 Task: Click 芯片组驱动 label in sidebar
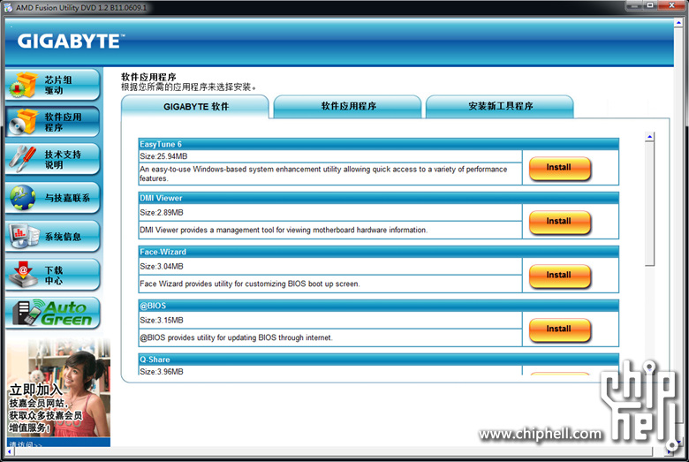[57, 86]
